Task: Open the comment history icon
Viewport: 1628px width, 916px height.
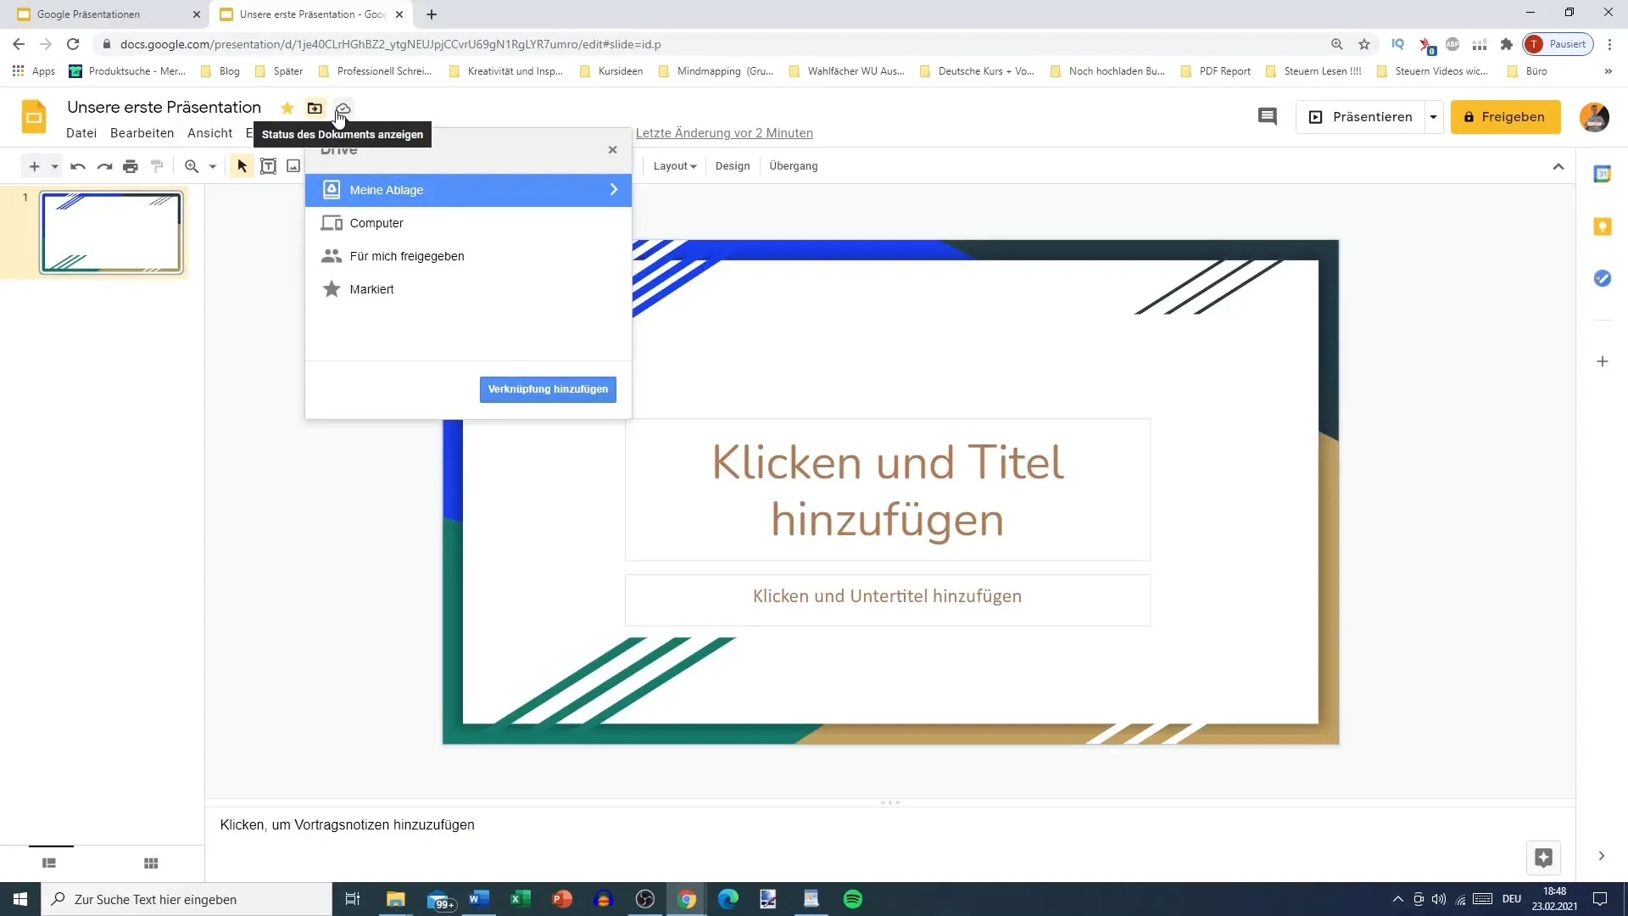Action: pyautogui.click(x=1267, y=117)
